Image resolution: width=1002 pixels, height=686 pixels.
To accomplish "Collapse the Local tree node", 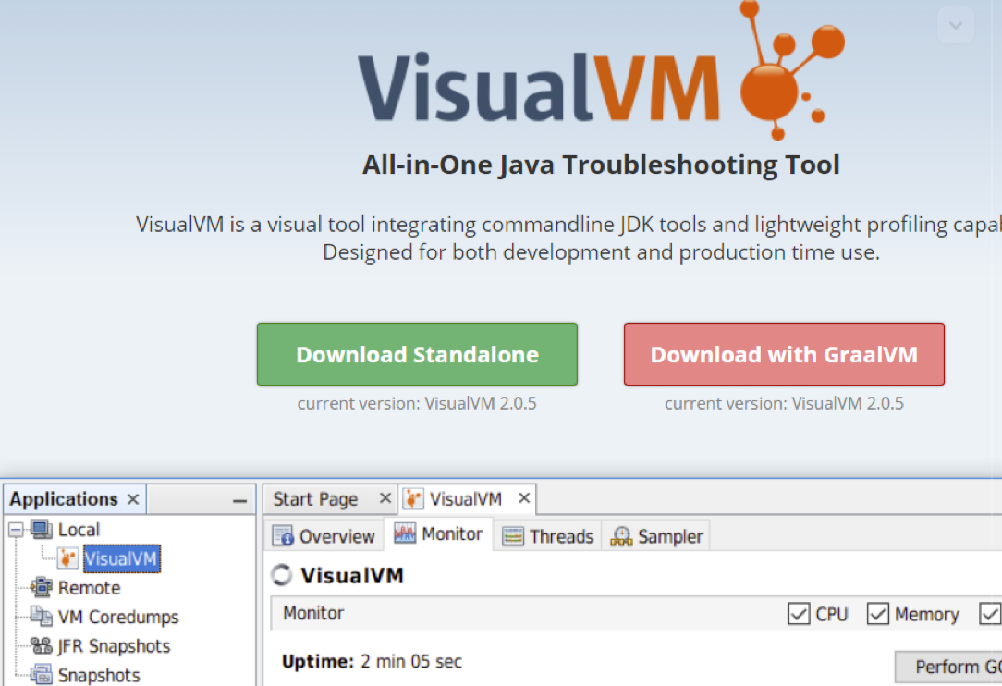I will point(17,530).
